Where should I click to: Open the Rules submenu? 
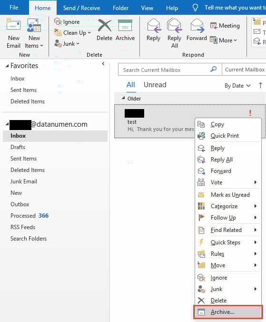tap(228, 254)
